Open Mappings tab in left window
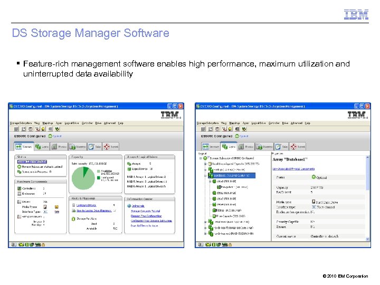Screen dimensions: 380x285 [78, 147]
